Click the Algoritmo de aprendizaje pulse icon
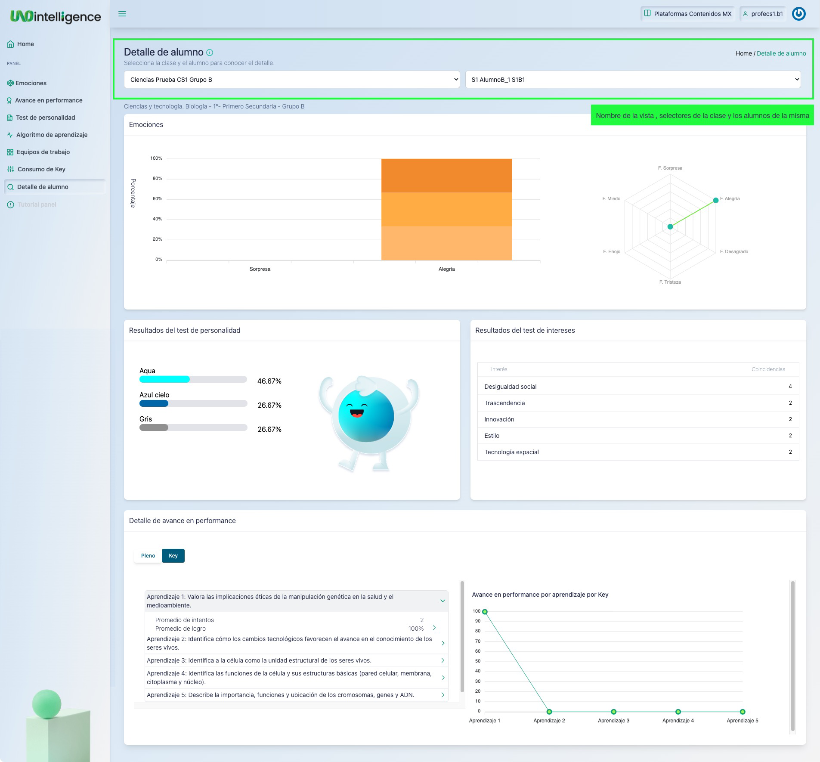 coord(10,135)
